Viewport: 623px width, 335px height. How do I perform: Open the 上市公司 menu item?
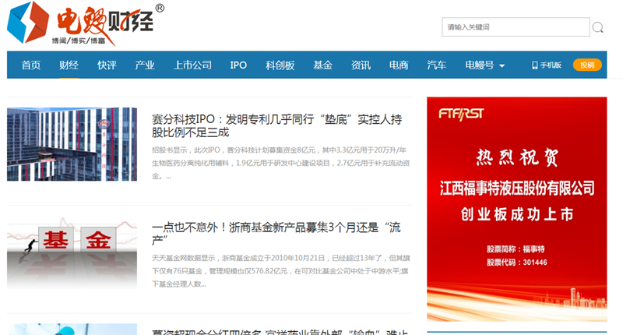(x=192, y=65)
